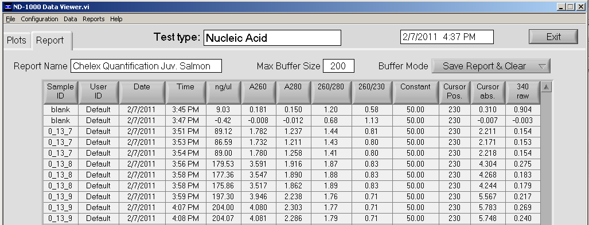This screenshot has height=225, width=589.
Task: Click the Cursor abs. value 4.304
Action: tap(488, 164)
